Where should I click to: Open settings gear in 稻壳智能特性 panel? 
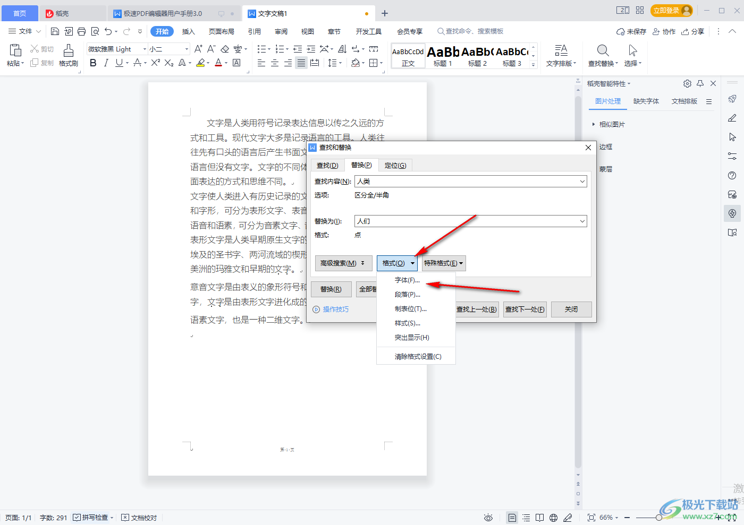coord(687,83)
